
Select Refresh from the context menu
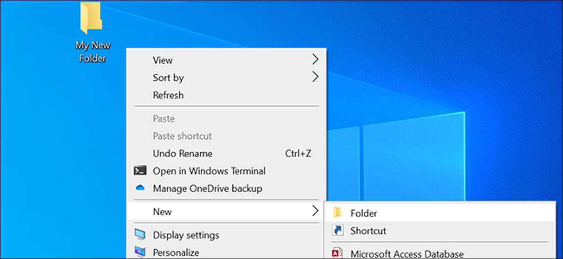click(x=168, y=95)
